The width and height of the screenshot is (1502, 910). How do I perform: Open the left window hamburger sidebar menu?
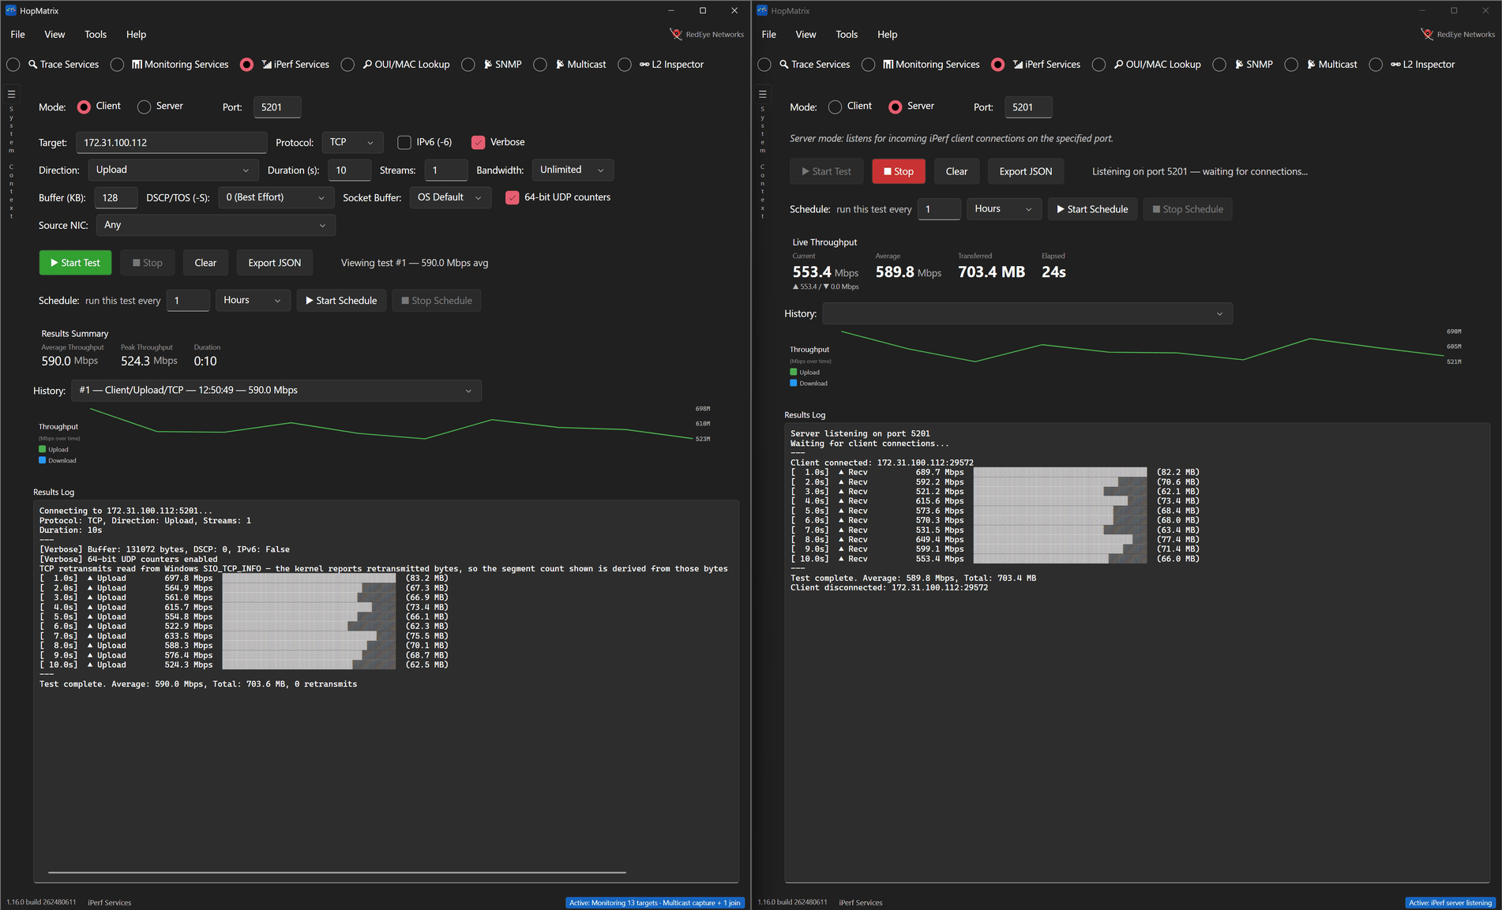[11, 94]
